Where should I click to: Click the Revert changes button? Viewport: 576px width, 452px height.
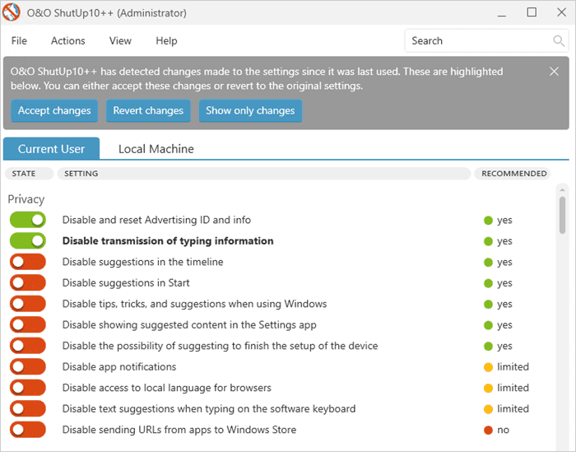(148, 110)
